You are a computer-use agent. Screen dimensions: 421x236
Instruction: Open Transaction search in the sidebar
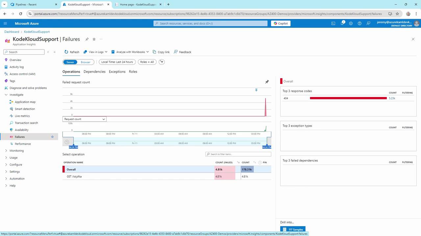(x=26, y=123)
